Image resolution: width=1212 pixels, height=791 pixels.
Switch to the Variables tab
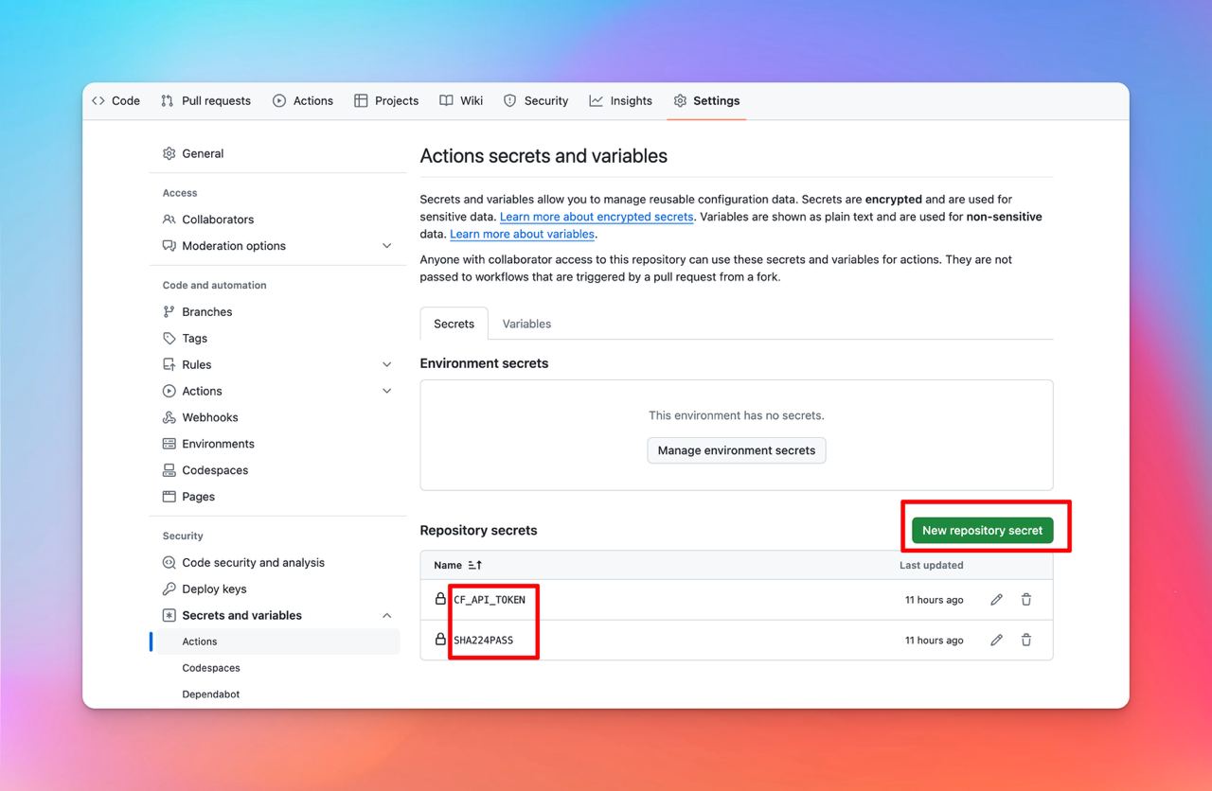[526, 324]
